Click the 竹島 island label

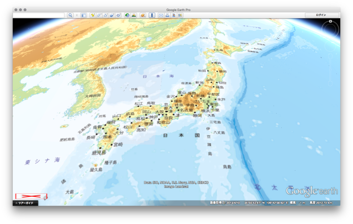[x=134, y=90]
